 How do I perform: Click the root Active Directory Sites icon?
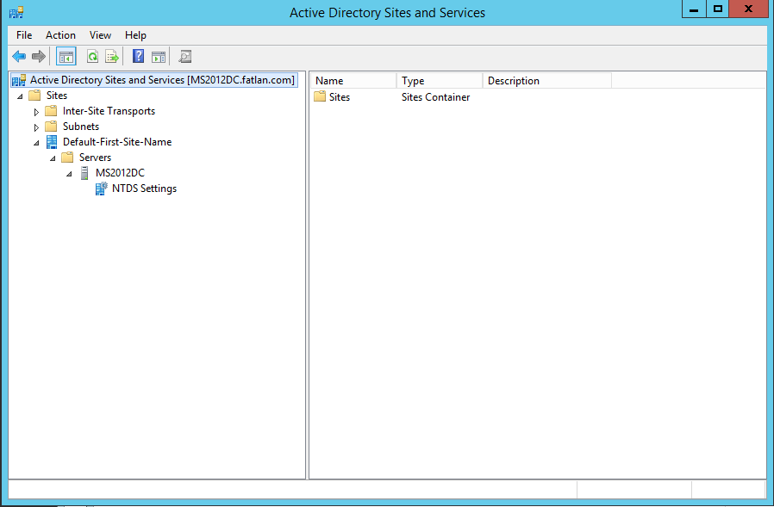coord(19,80)
